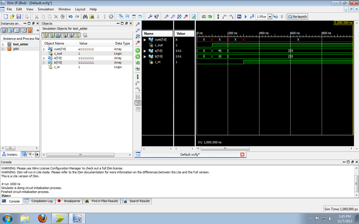Expand the sum[7:0] signal in the waveform
359x224 pixels.
pyautogui.click(x=145, y=39)
